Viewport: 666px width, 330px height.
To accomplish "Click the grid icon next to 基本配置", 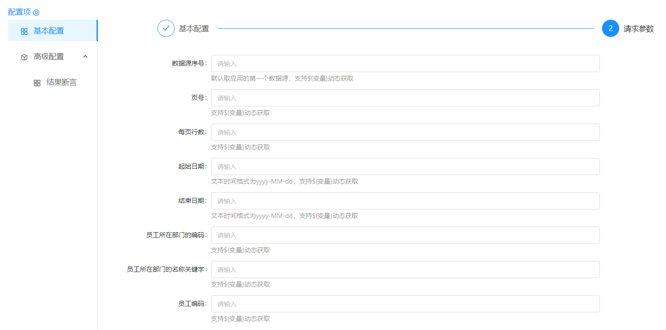I will click(x=24, y=31).
